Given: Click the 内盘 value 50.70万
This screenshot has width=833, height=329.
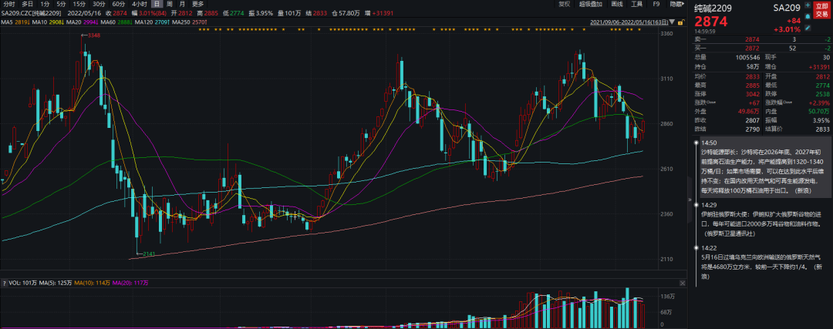Looking at the screenshot, I should pyautogui.click(x=819, y=112).
